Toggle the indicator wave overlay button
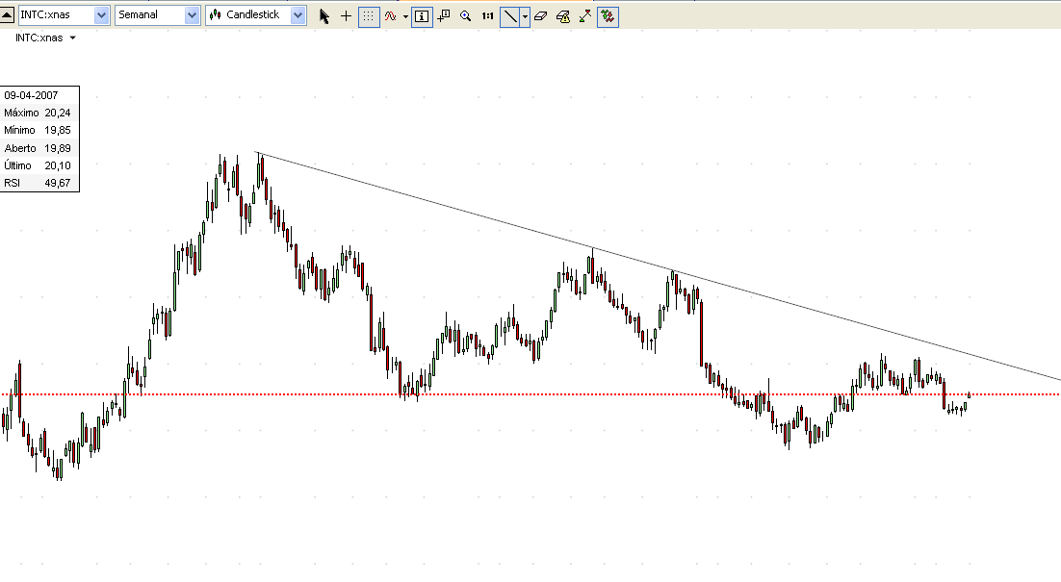The height and width of the screenshot is (582, 1061). [390, 16]
